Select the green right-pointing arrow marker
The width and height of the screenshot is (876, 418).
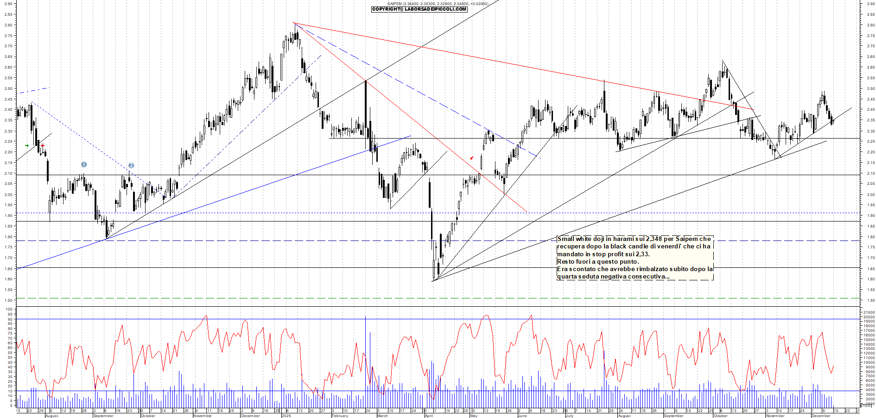point(27,146)
